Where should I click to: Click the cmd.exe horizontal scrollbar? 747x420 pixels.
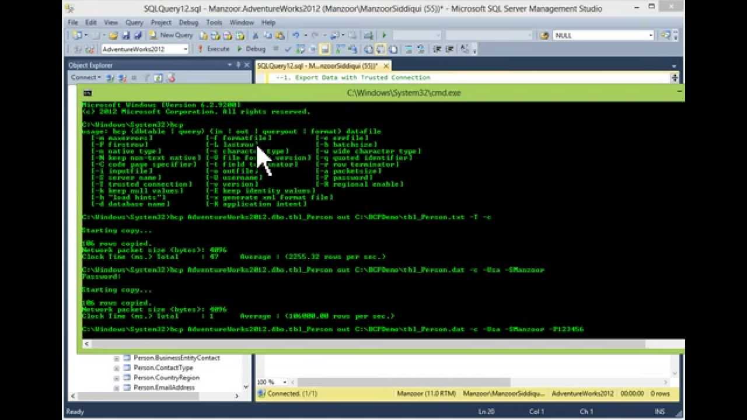[383, 344]
